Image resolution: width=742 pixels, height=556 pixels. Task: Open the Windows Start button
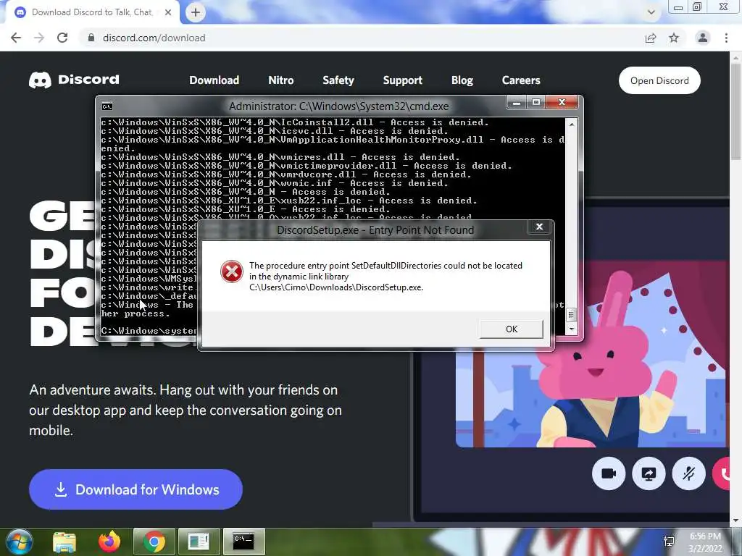click(x=19, y=542)
